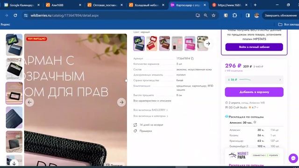Switch to the Google Календарь tab
The width and height of the screenshot is (299, 168).
pos(21,5)
